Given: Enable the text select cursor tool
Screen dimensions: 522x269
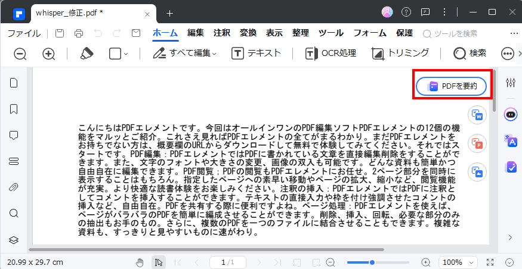Looking at the screenshot, I should (x=159, y=262).
